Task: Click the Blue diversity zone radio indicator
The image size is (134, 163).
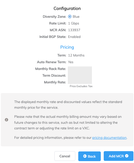Action: pos(70,16)
